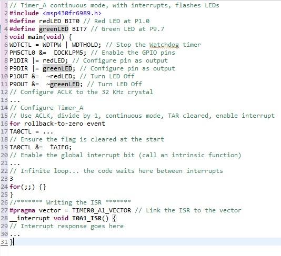Click P1DIR on line 8
Image resolution: width=281 pixels, height=256 pixels.
(18, 60)
